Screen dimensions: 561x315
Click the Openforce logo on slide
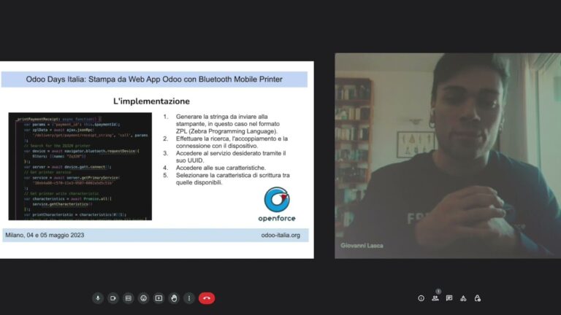click(277, 205)
